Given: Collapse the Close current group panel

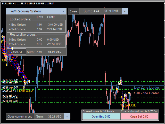Looking at the screenshot, I should (x=67, y=117).
